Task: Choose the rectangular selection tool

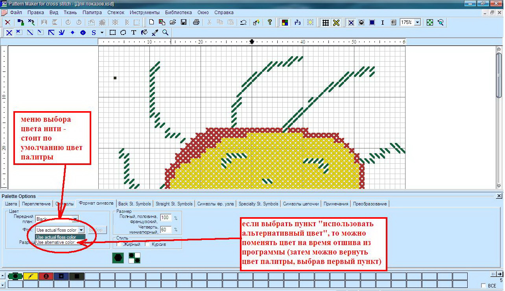Action: (x=112, y=33)
